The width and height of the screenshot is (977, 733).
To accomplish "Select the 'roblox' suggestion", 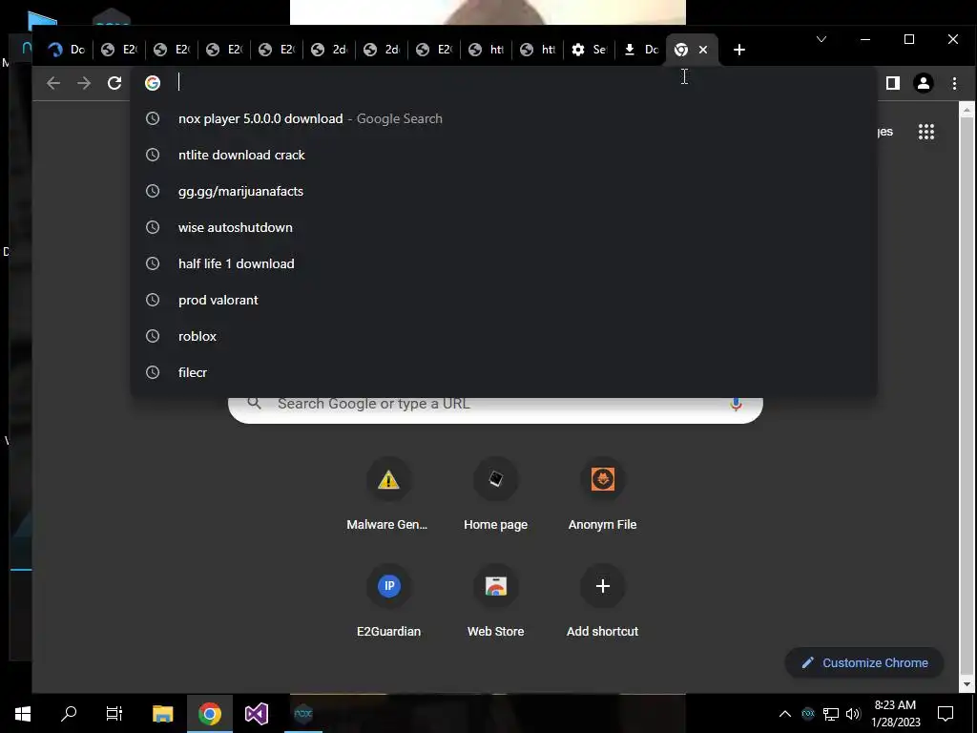I will [504, 336].
